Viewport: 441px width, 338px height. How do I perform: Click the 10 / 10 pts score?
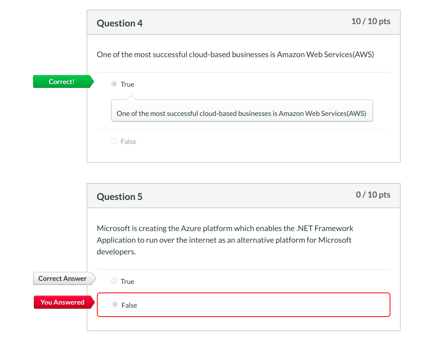tap(371, 21)
